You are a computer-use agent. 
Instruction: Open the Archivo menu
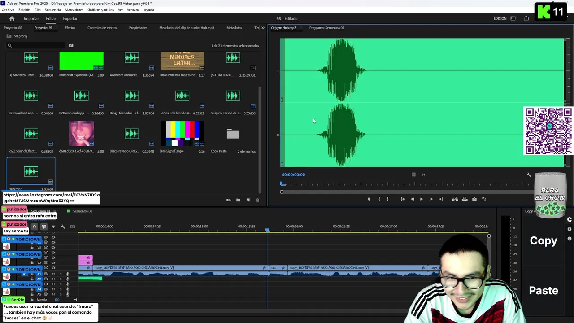8,10
